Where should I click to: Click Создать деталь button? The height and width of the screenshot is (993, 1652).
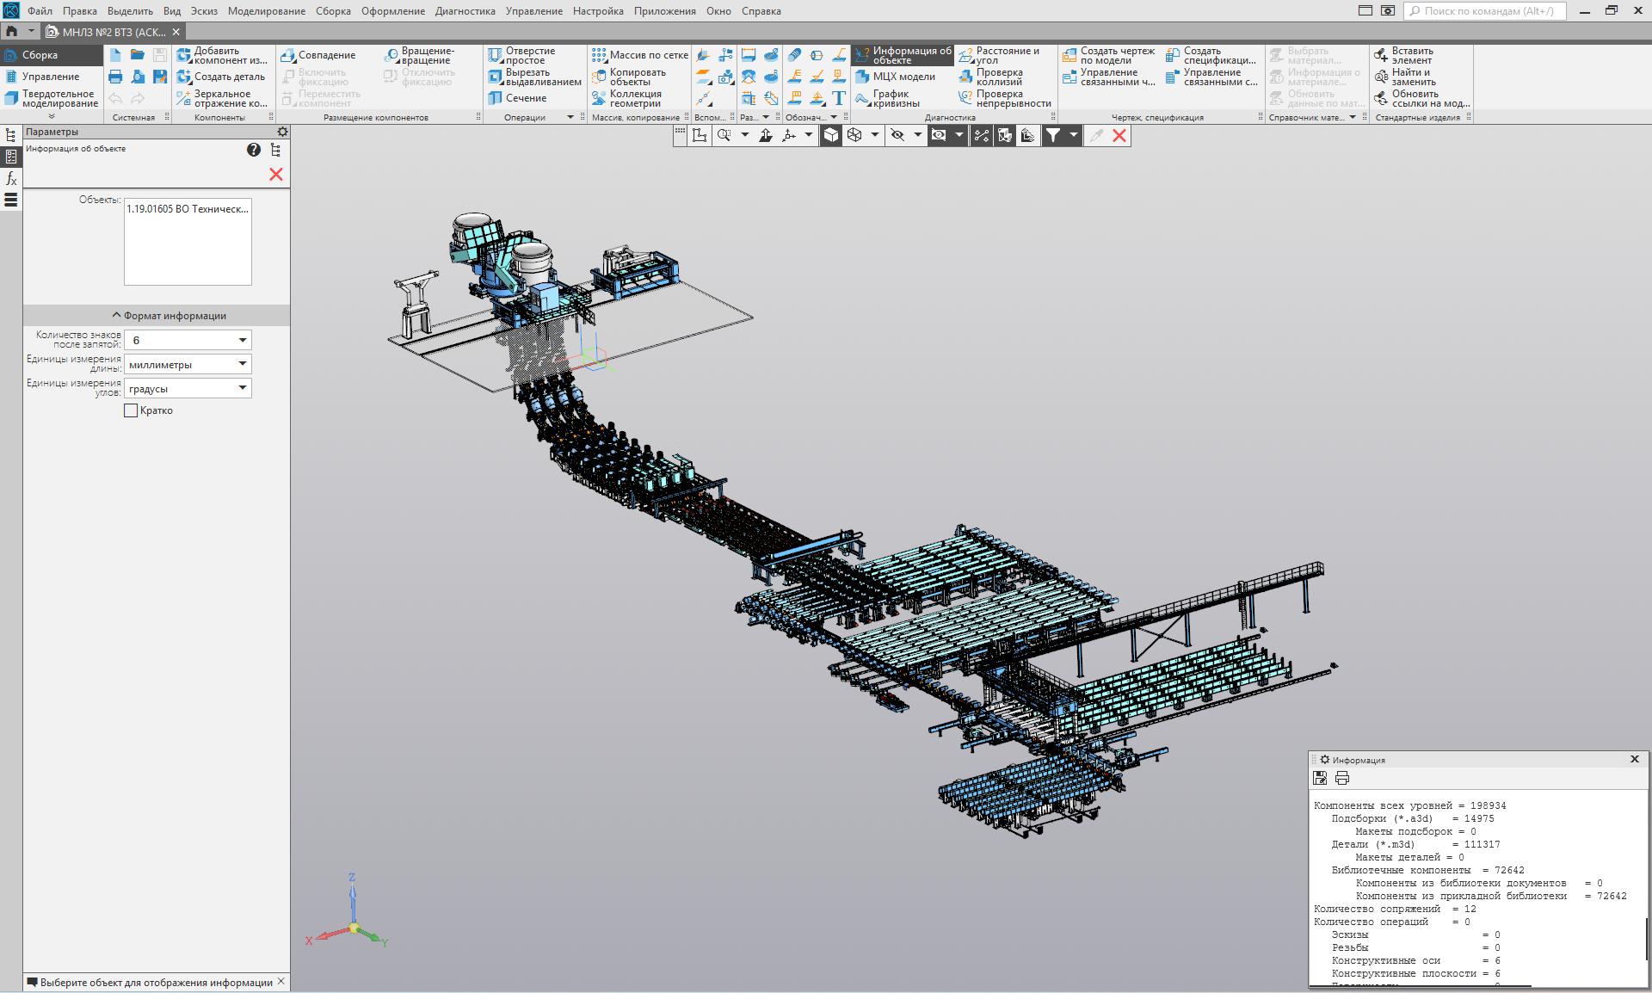point(221,77)
